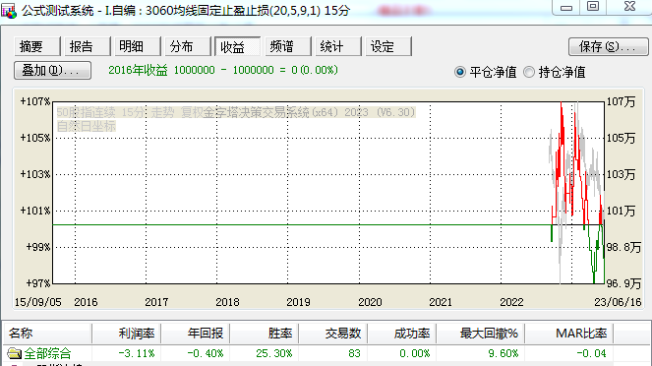652x366 pixels.
Task: Click the 叠加(D)... overlay button
Action: click(x=52, y=70)
